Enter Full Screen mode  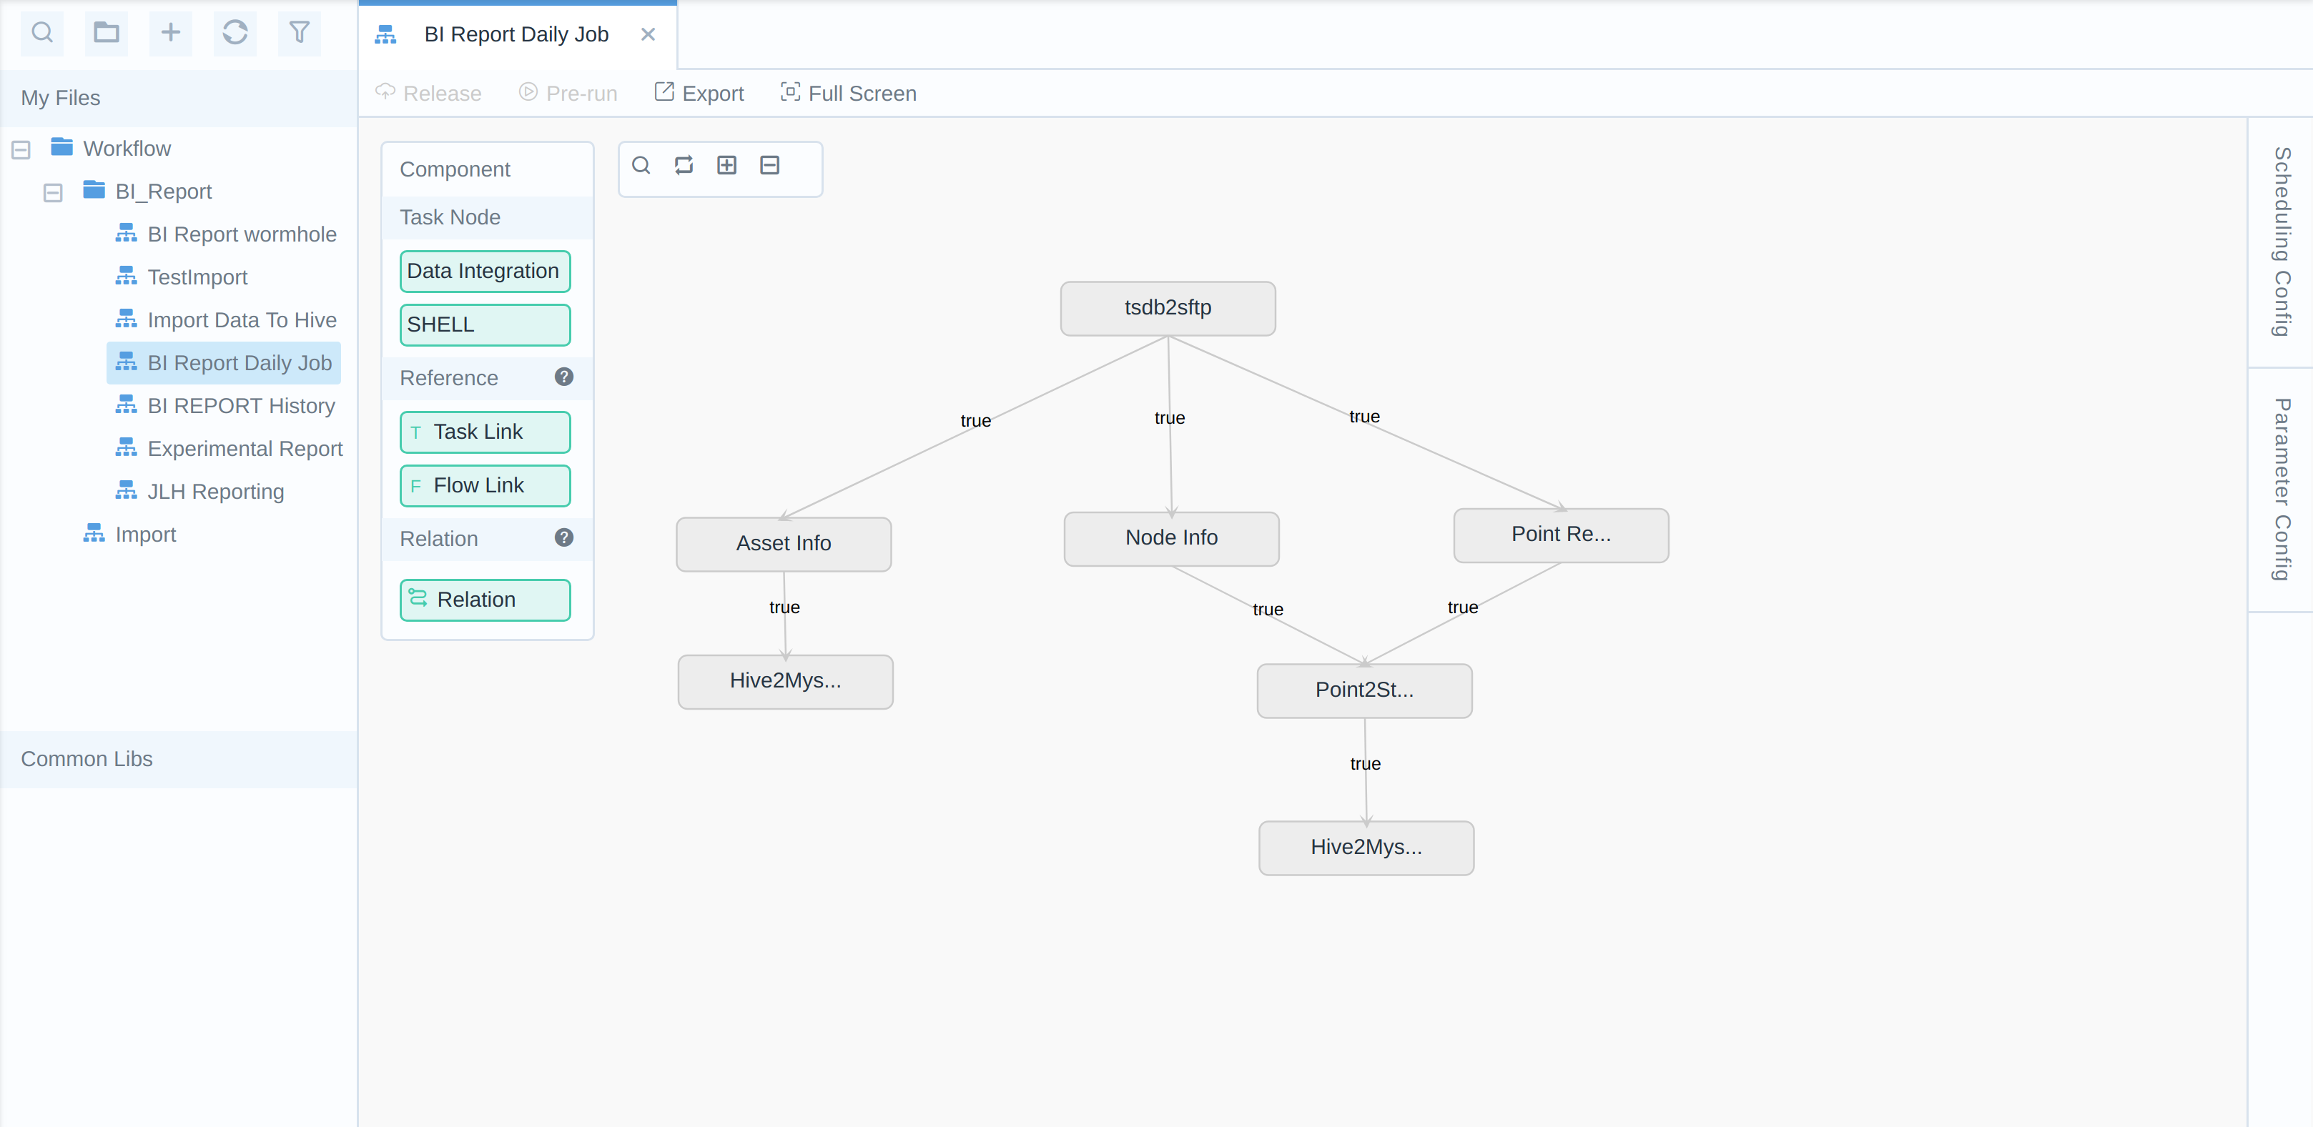tap(849, 94)
